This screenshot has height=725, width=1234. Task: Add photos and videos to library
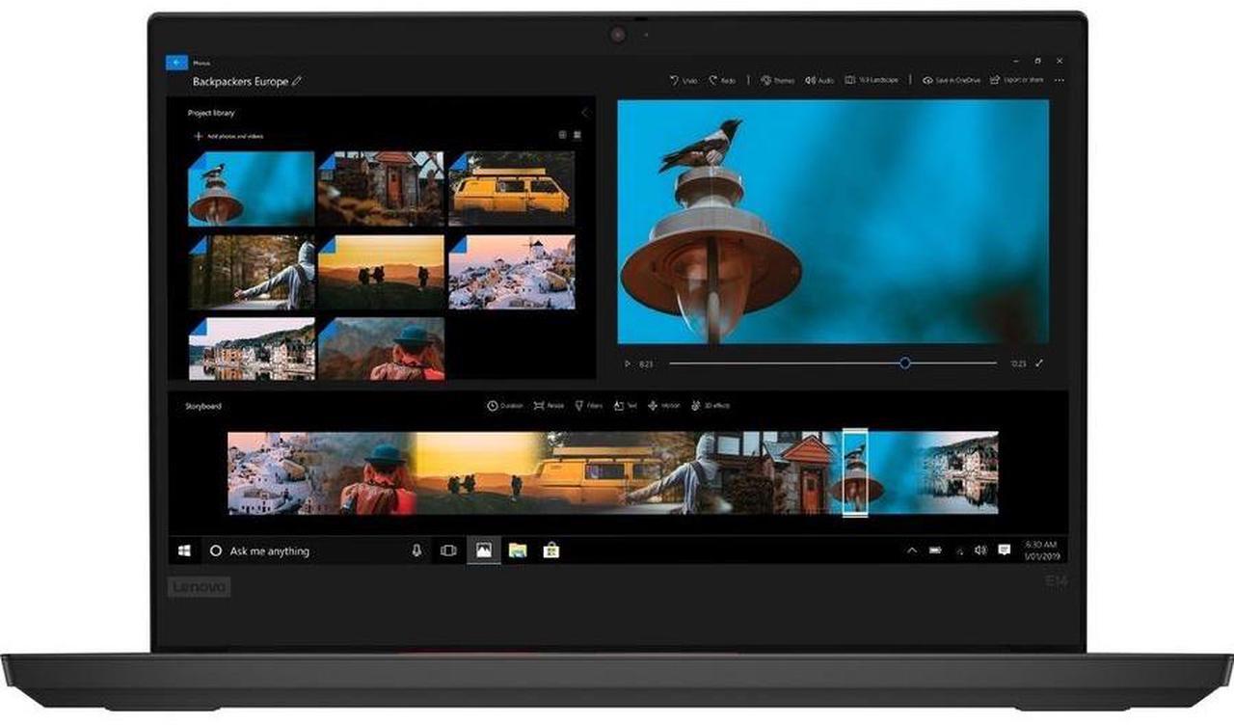pyautogui.click(x=229, y=136)
